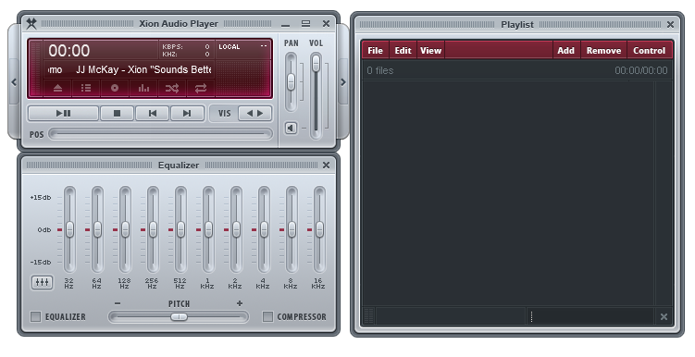Toggle the playlist window icon

pyautogui.click(x=86, y=88)
